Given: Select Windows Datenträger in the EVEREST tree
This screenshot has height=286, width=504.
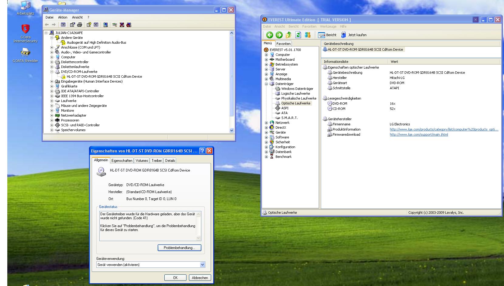Looking at the screenshot, I should [x=297, y=89].
